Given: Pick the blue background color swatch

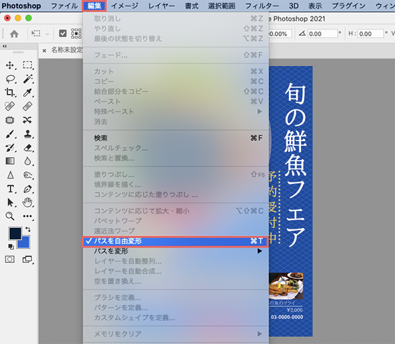Looking at the screenshot, I should point(25,243).
